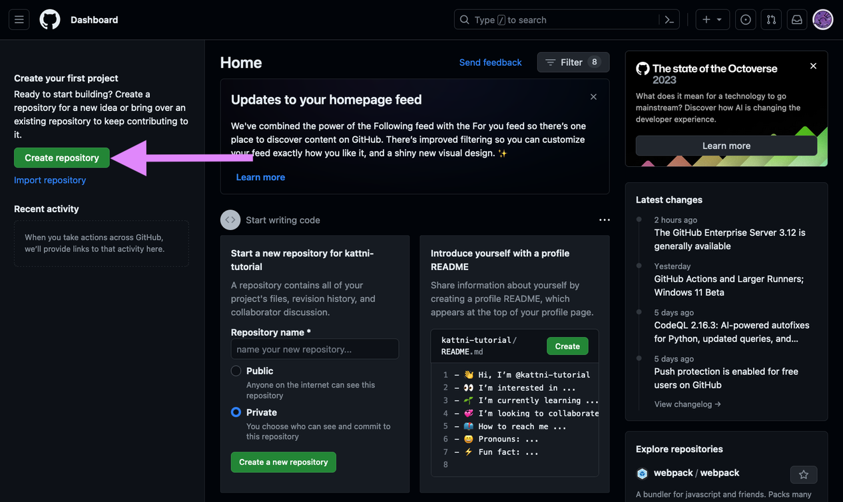Click the green Create repository button

[x=62, y=158]
